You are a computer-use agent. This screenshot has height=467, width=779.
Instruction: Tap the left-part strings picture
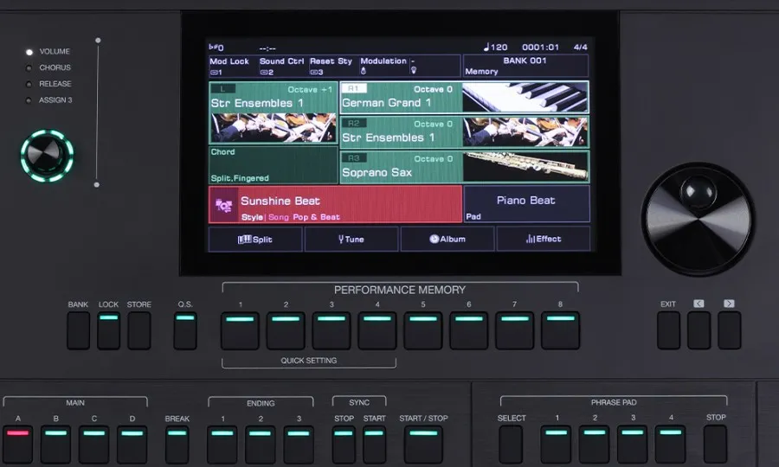click(x=274, y=127)
